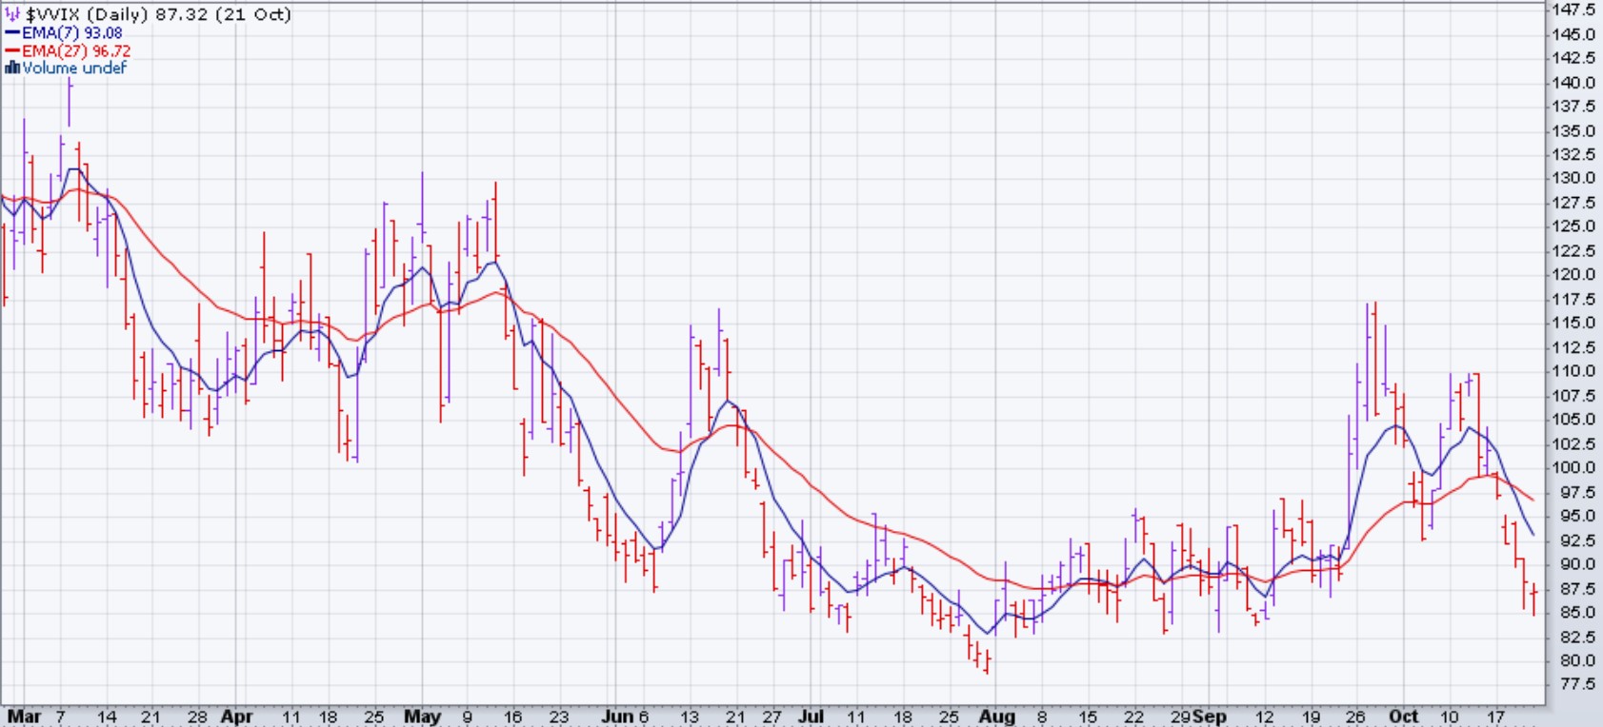1603x727 pixels.
Task: Select the Mar label on the date axis
Action: tap(24, 716)
